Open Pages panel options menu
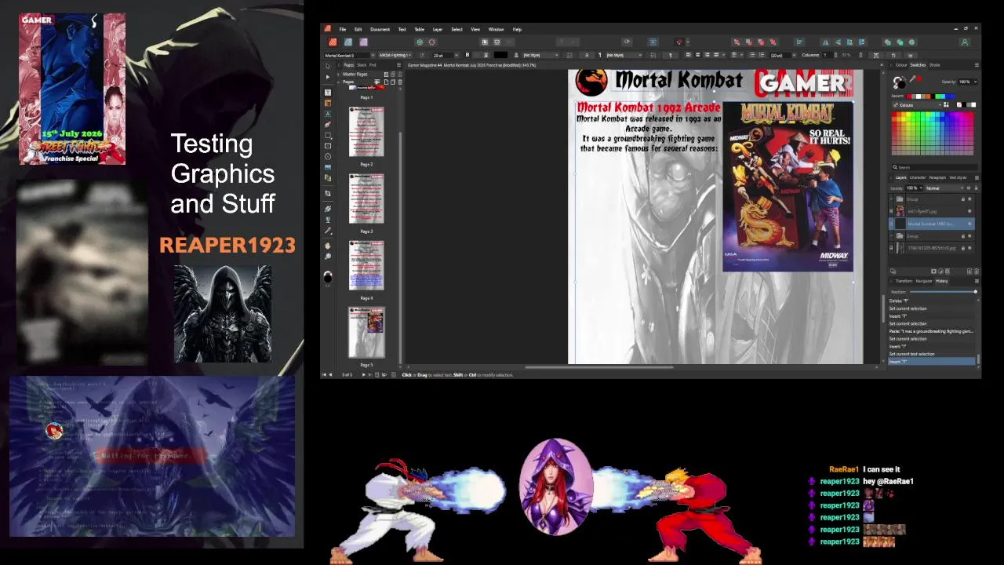This screenshot has height=565, width=1004. point(398,65)
